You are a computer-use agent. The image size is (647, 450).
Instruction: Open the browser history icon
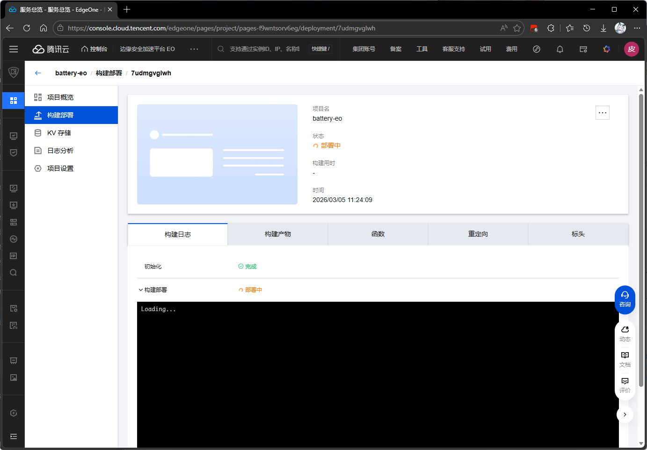(587, 28)
